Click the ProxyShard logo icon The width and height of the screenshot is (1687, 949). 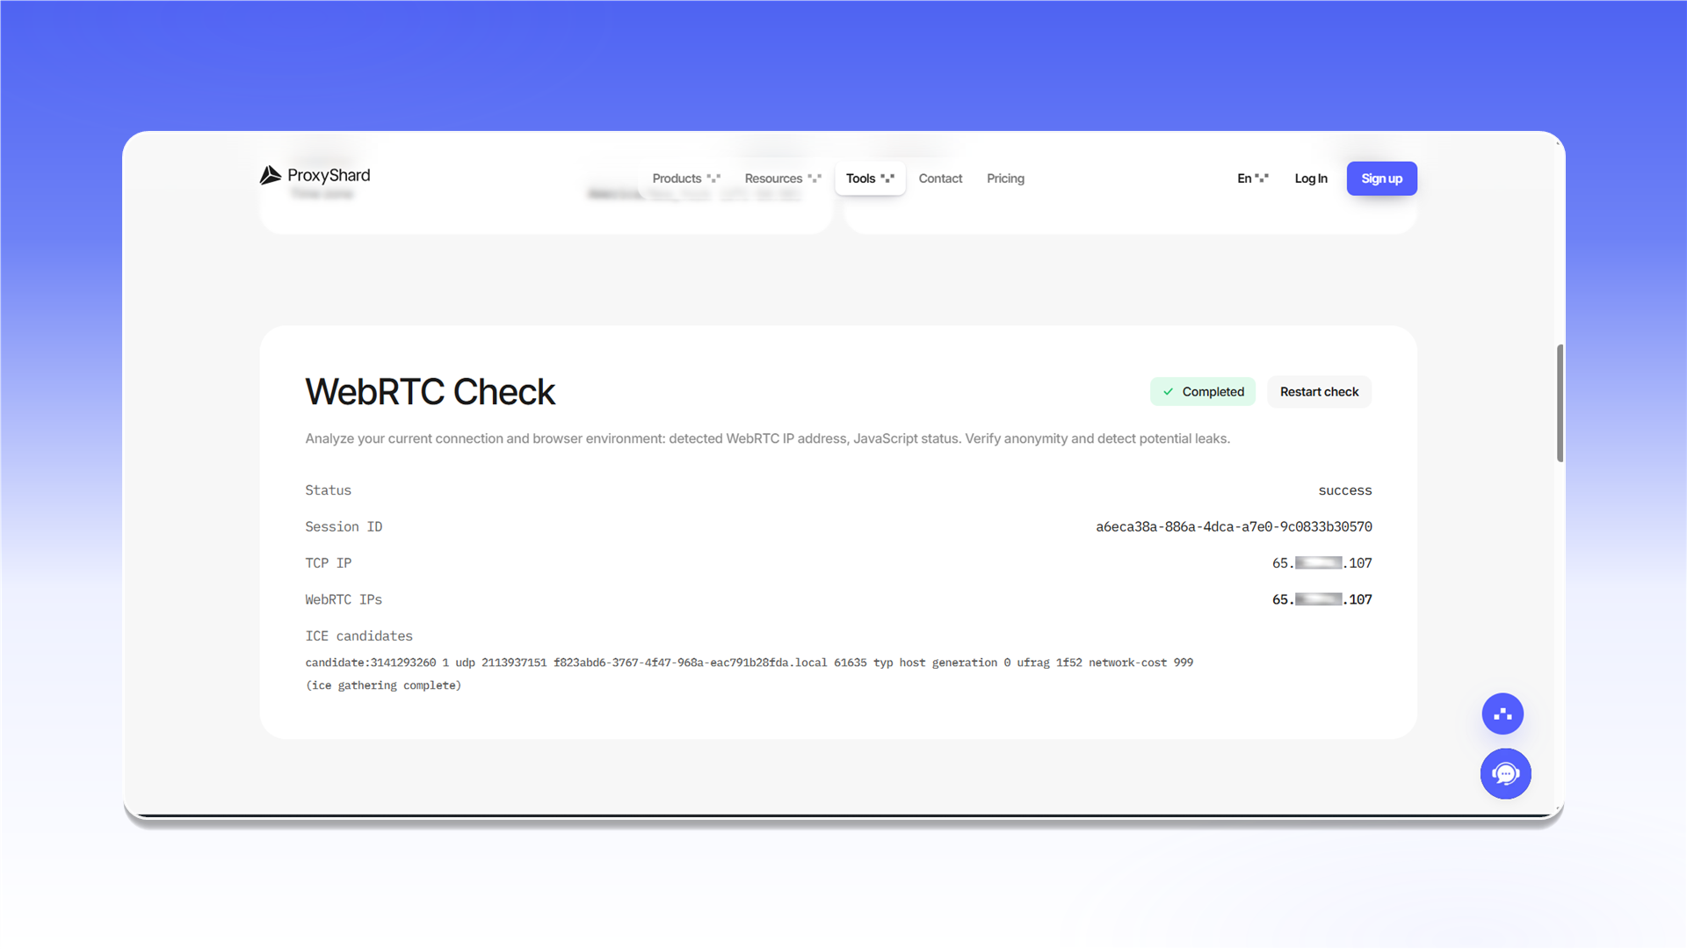click(271, 175)
